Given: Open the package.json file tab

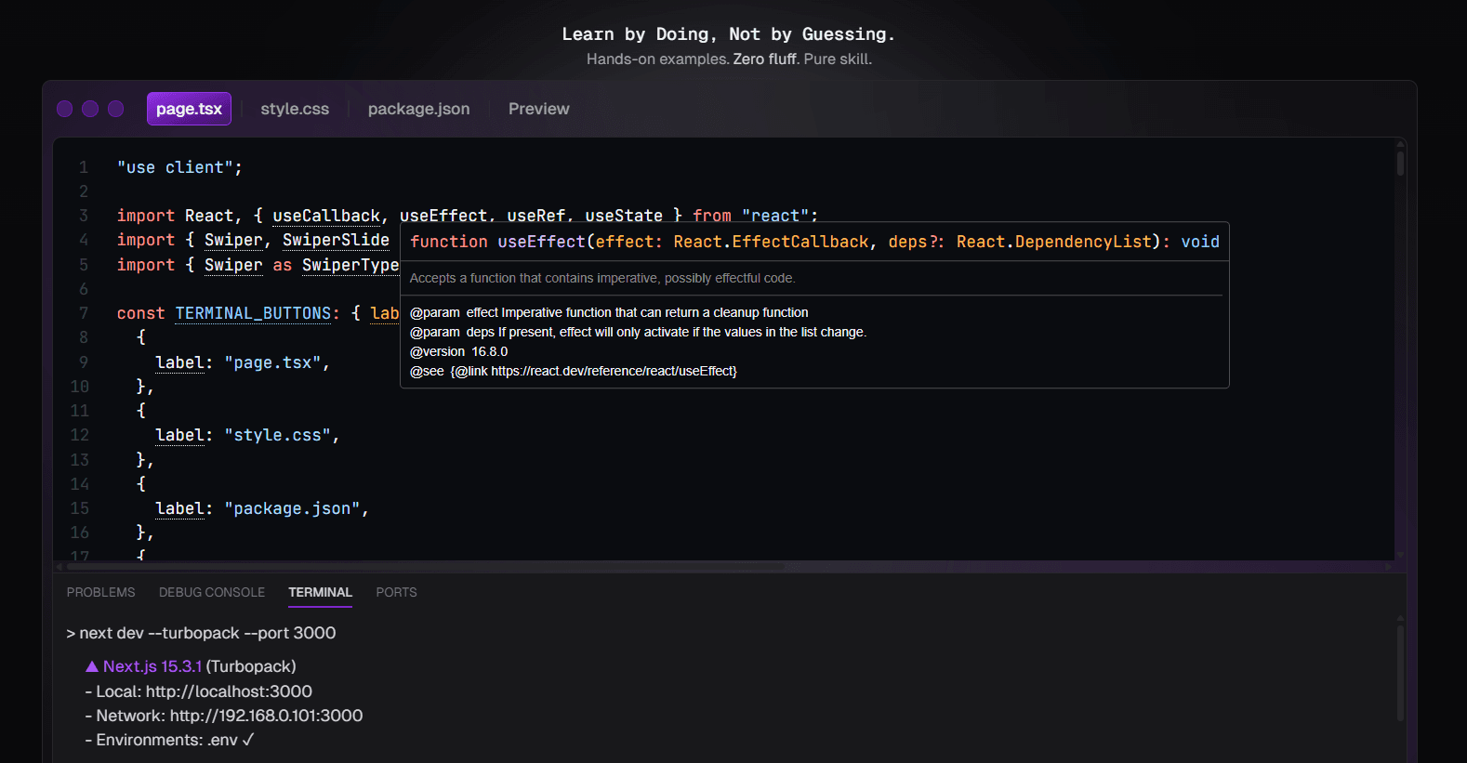Looking at the screenshot, I should [x=418, y=109].
